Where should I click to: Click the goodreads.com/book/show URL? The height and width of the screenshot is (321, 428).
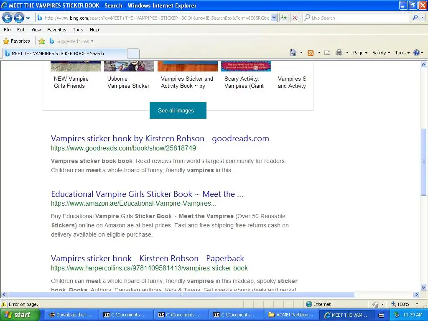point(123,148)
